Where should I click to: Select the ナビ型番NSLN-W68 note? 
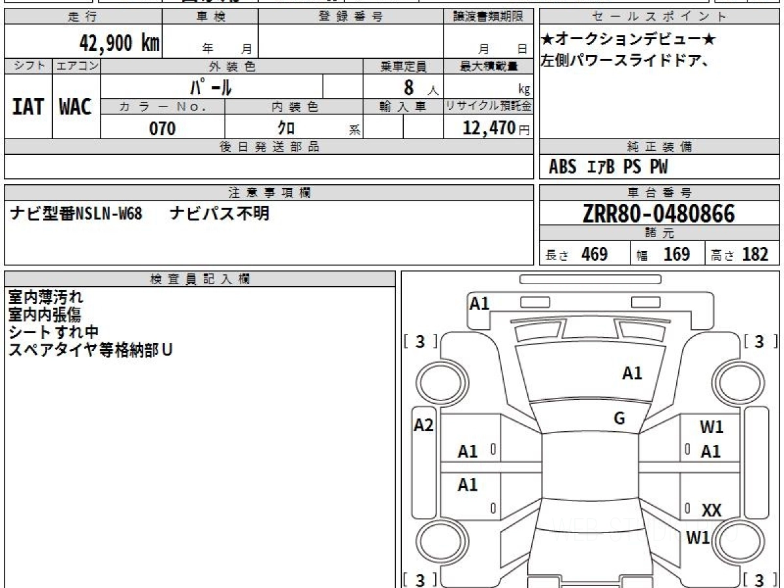point(76,214)
